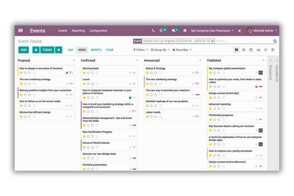294x196 pixels.
Task: Click the gift icon in top bar
Action: (x=185, y=31)
